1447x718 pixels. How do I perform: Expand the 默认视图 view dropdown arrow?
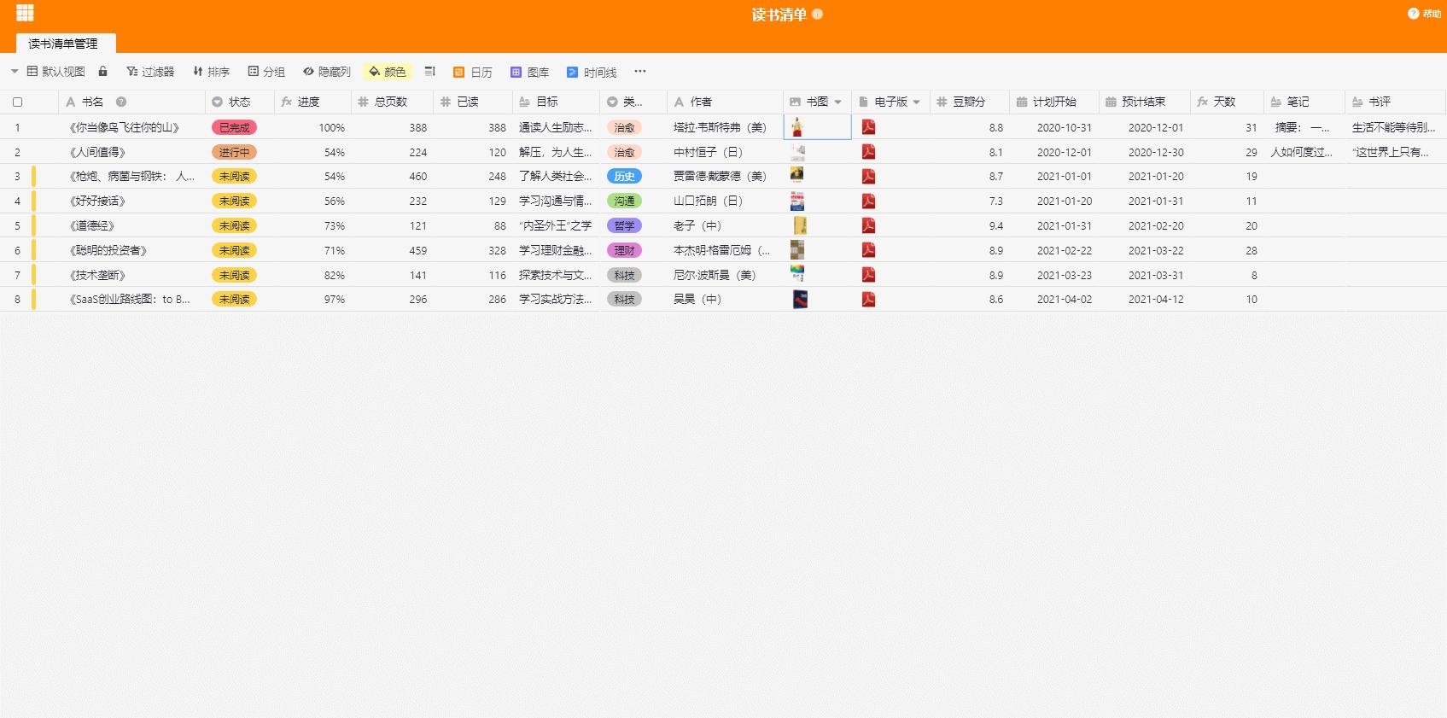pyautogui.click(x=15, y=72)
